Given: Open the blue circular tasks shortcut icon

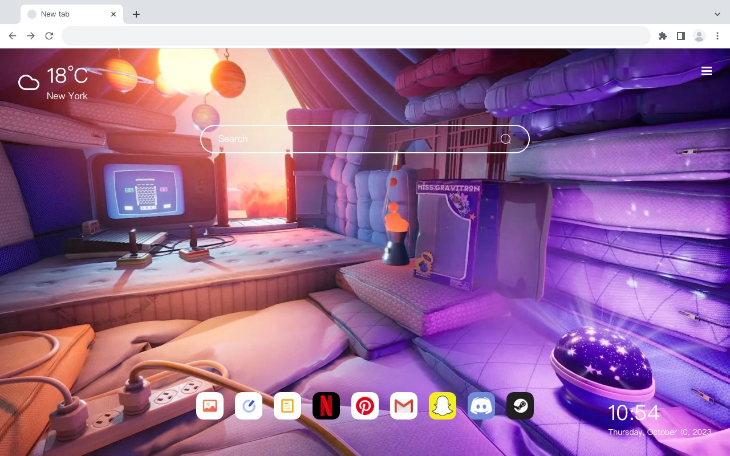Looking at the screenshot, I should pyautogui.click(x=249, y=406).
